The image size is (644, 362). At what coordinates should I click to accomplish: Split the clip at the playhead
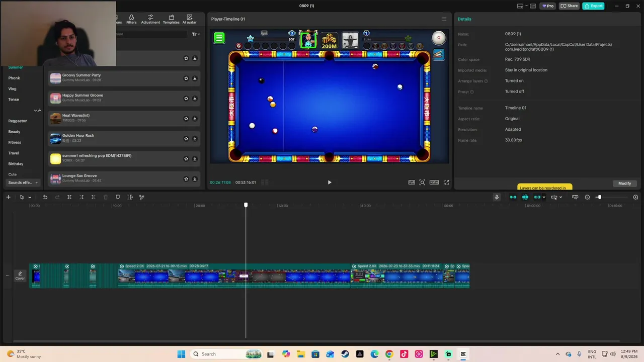pyautogui.click(x=69, y=197)
